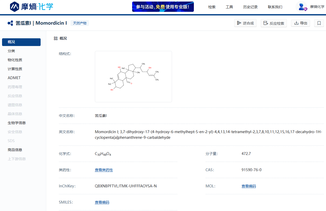Open 联系我们 contact page
Viewport: 326px width, 211px height.
275,7
